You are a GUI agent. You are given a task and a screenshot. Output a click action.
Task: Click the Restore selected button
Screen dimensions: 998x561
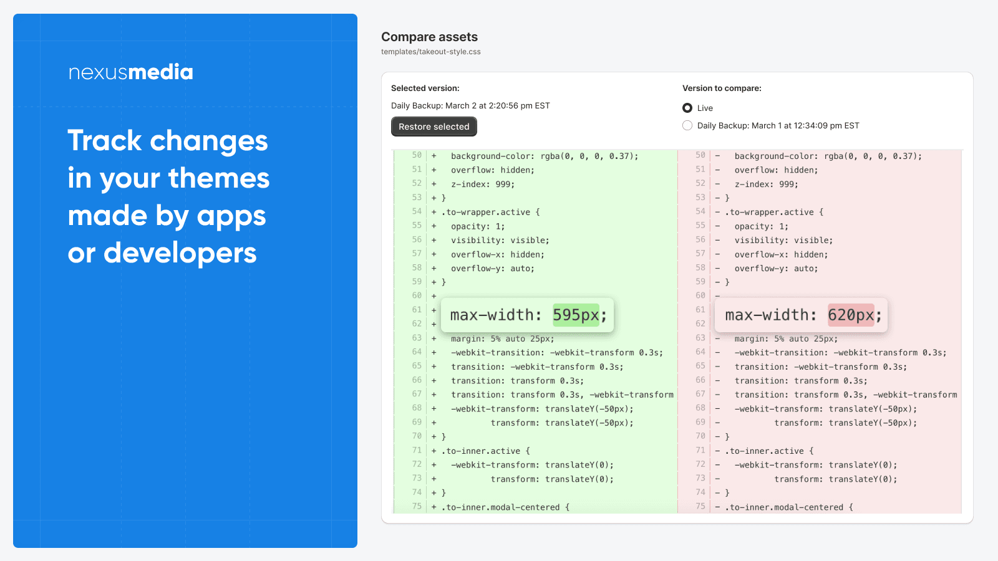(x=434, y=127)
